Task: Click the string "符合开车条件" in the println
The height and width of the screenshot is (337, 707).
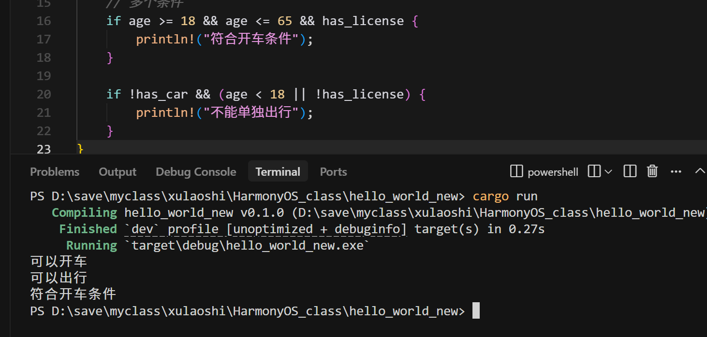Action: tap(251, 39)
